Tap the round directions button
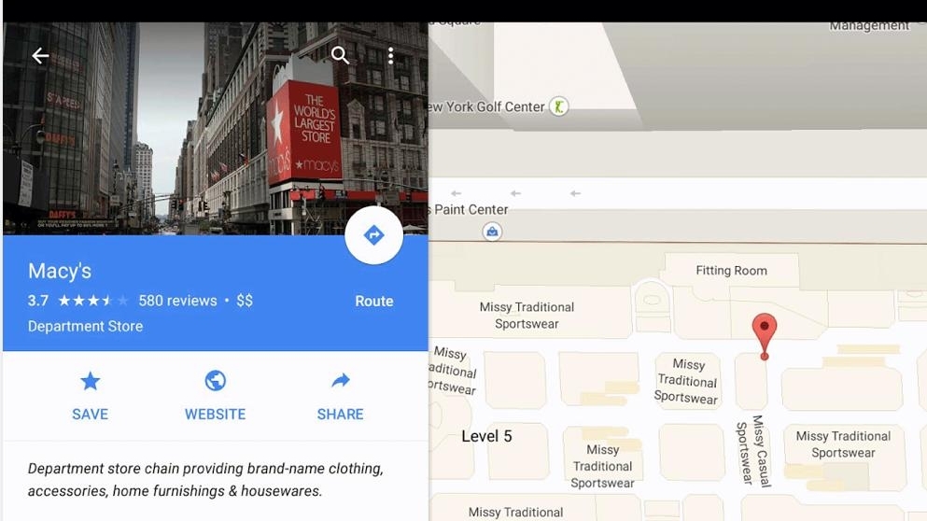 click(373, 235)
